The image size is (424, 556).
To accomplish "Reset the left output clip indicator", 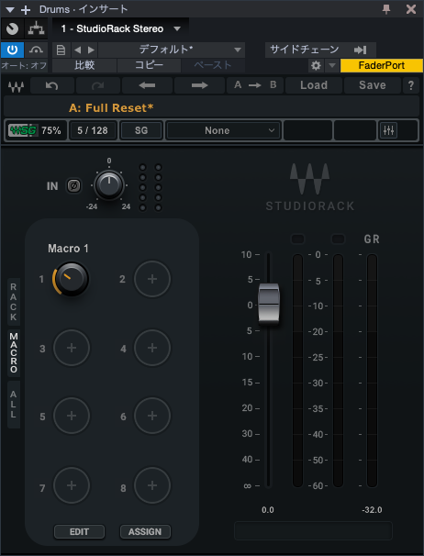I will pos(297,239).
